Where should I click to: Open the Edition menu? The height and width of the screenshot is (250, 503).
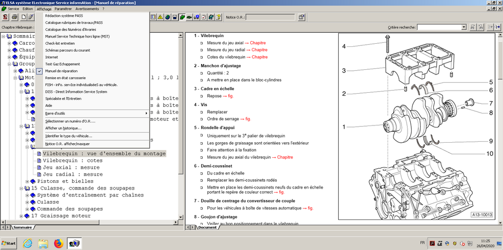point(28,9)
